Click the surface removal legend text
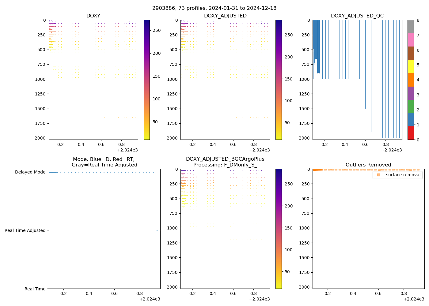This screenshot has width=429, height=306. (403, 175)
